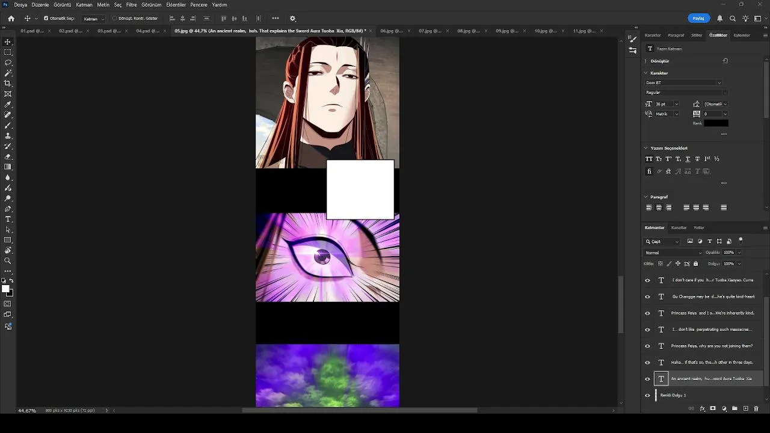
Task: Lock all with the padlock icon
Action: (x=696, y=263)
